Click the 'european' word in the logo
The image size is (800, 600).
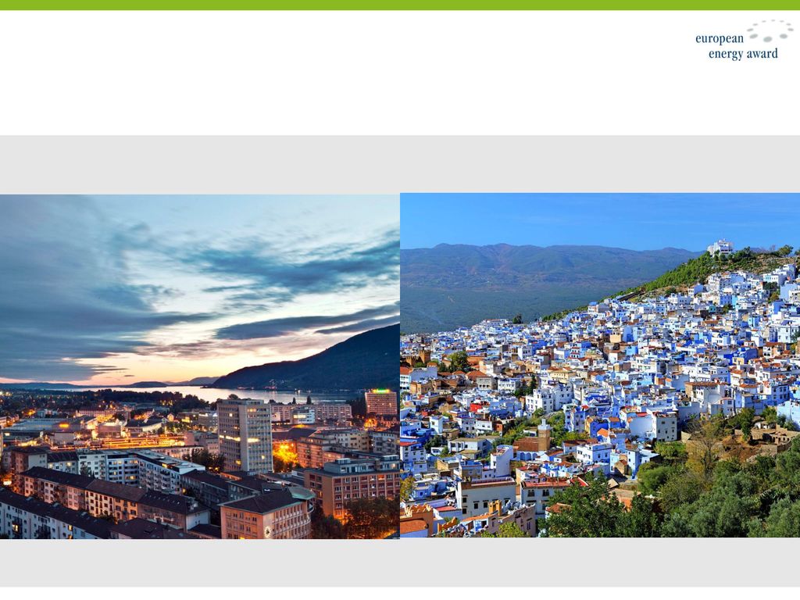click(x=720, y=39)
